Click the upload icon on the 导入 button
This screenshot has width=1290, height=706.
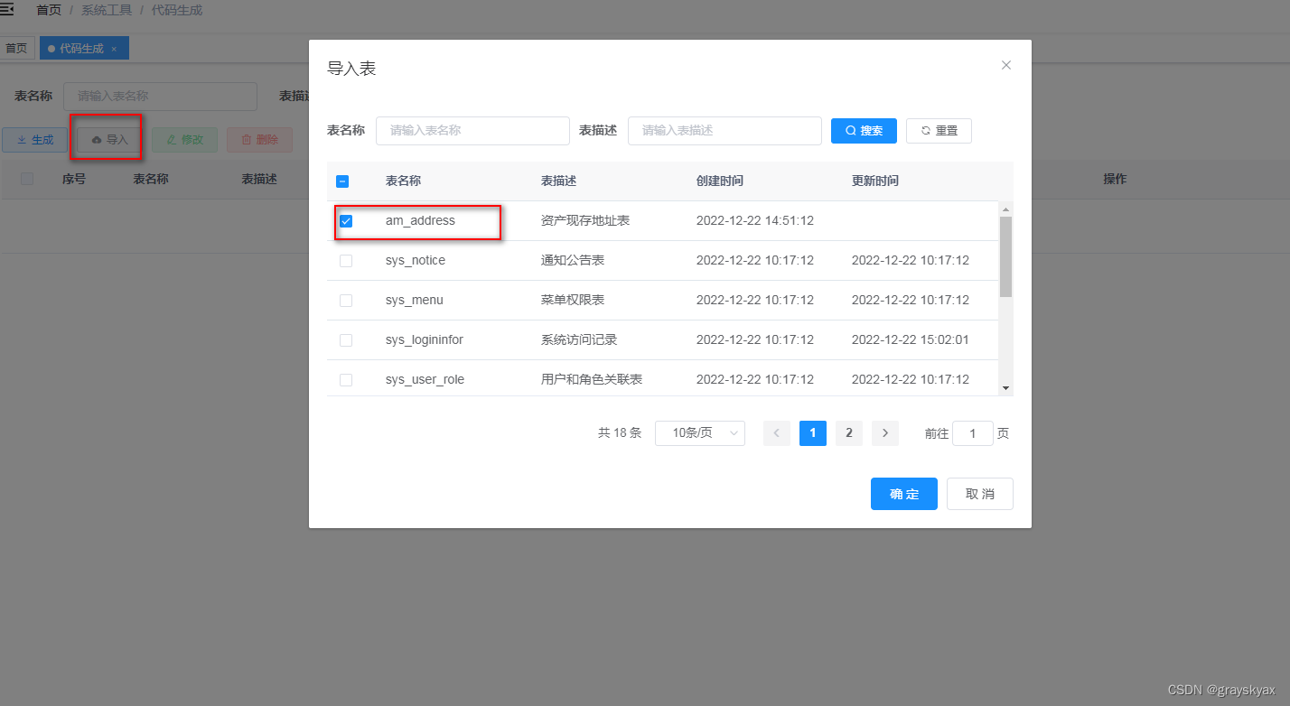click(97, 139)
